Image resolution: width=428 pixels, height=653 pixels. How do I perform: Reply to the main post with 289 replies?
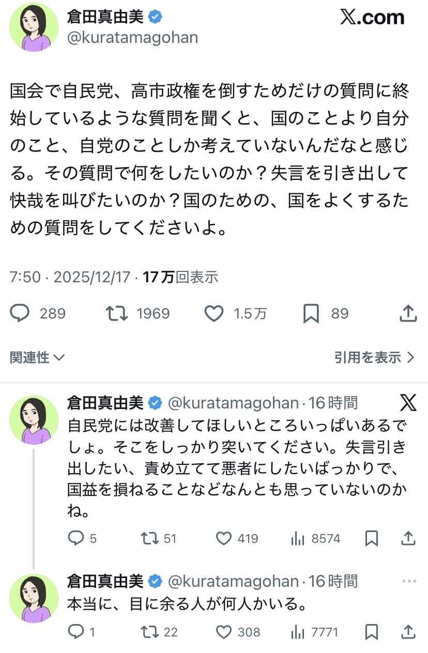[x=20, y=313]
